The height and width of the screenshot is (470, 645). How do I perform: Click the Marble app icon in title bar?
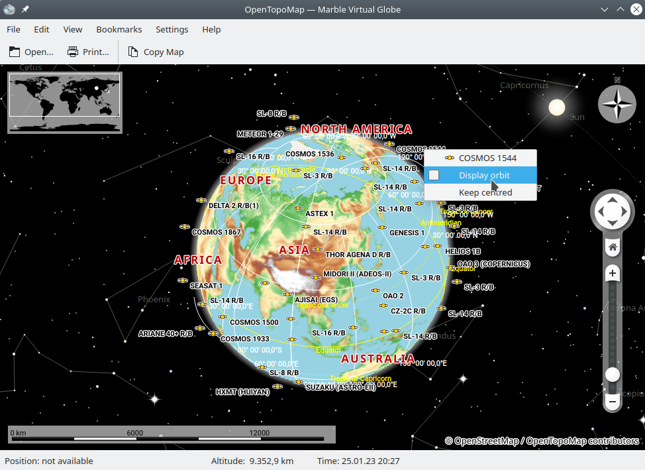[x=9, y=9]
